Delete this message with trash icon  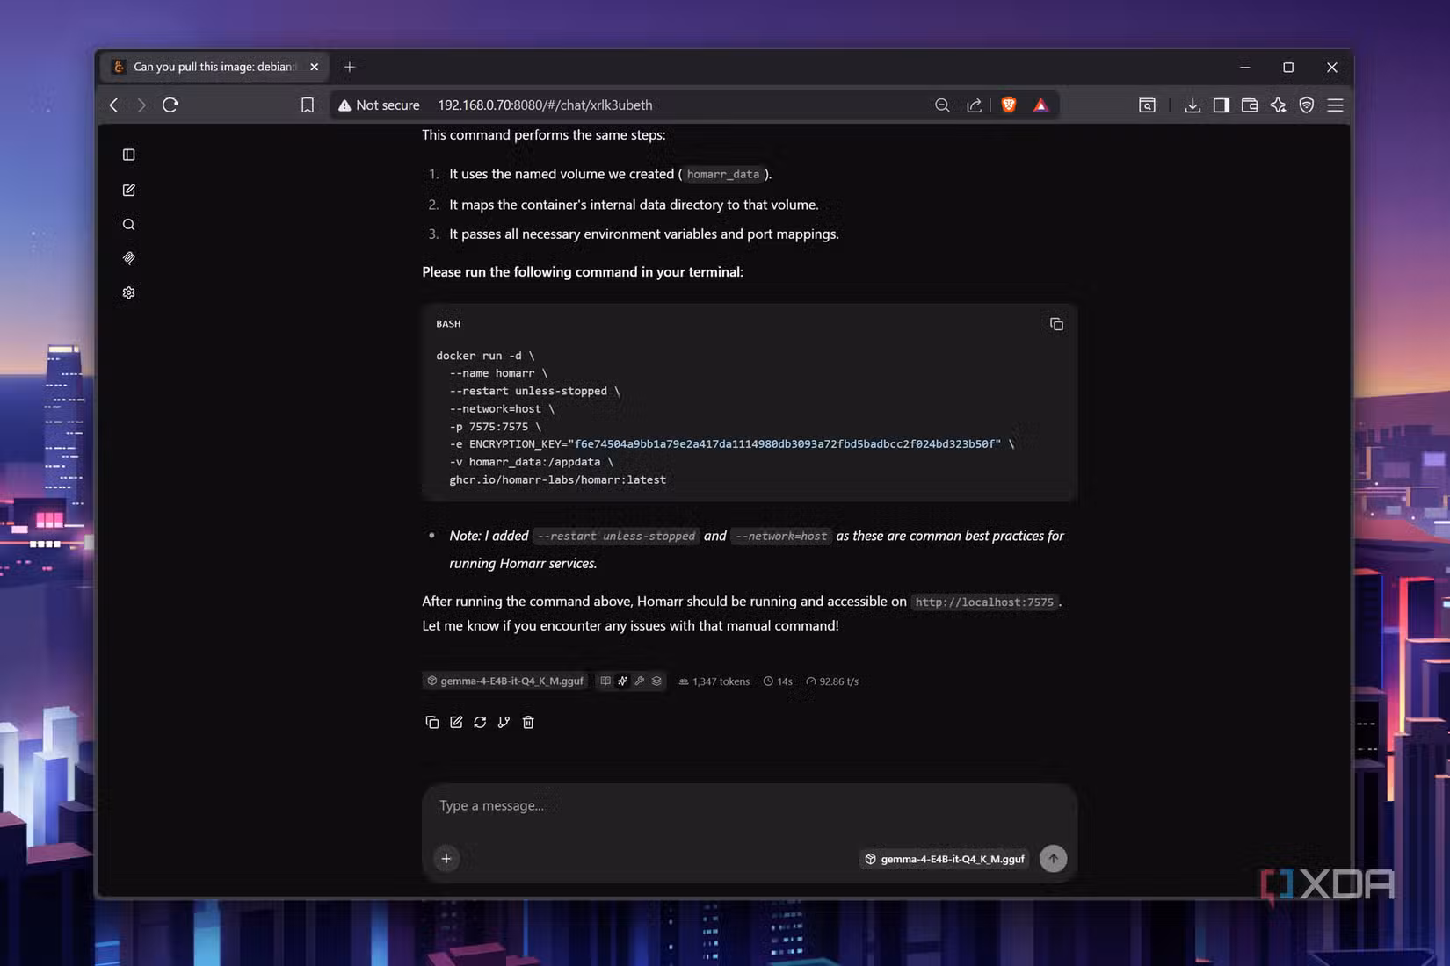coord(528,722)
